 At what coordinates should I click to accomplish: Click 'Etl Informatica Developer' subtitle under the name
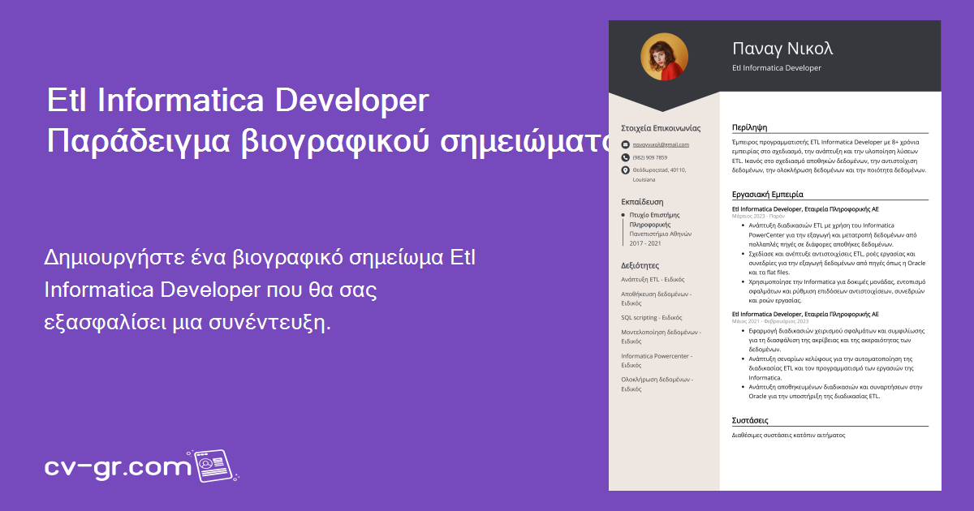[777, 68]
